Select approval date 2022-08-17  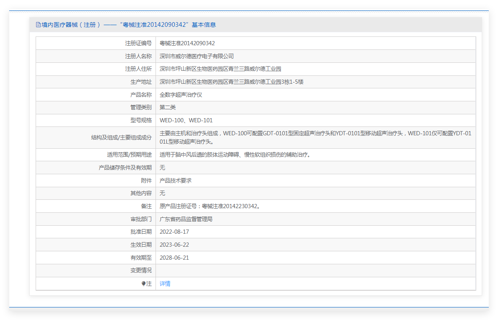(174, 232)
